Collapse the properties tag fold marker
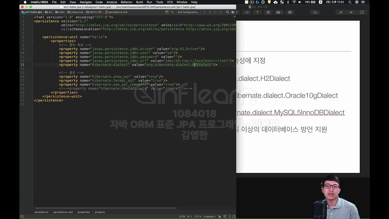The width and height of the screenshot is (389, 219). [33, 41]
